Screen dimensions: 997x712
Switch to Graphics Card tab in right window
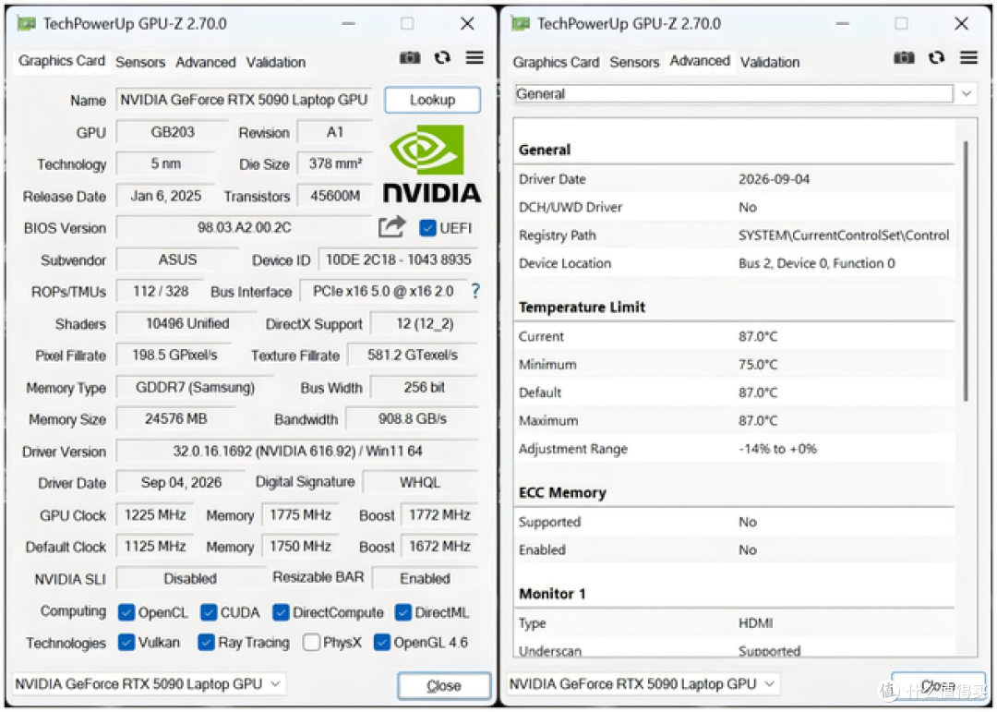click(556, 62)
